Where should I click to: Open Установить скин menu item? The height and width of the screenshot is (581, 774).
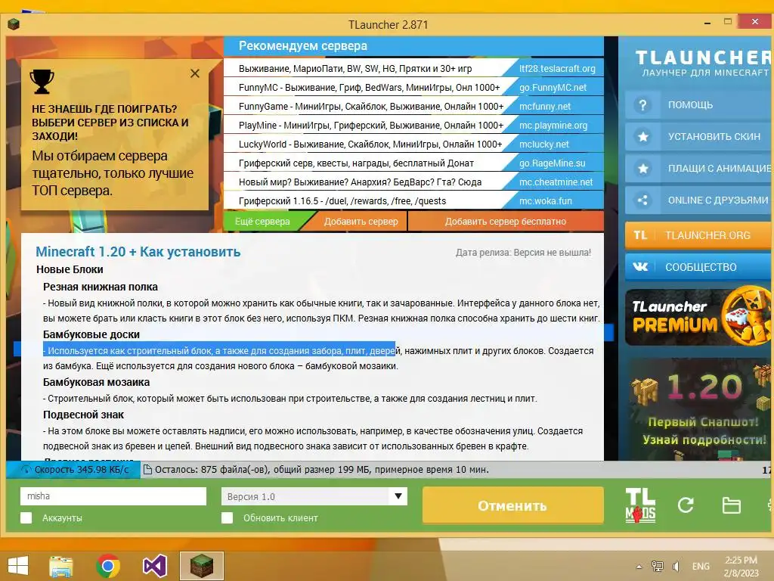point(699,136)
